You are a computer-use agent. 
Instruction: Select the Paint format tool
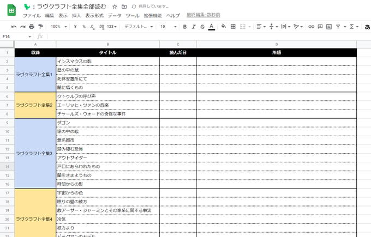(x=40, y=27)
